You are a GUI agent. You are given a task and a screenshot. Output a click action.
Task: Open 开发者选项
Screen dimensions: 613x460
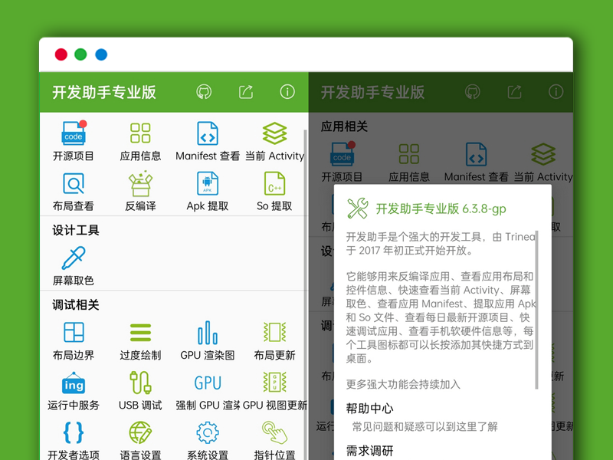(74, 440)
